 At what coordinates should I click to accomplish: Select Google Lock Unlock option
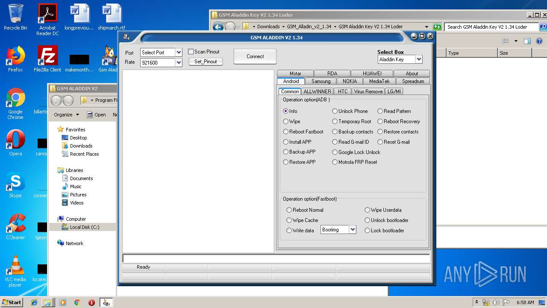click(x=335, y=152)
